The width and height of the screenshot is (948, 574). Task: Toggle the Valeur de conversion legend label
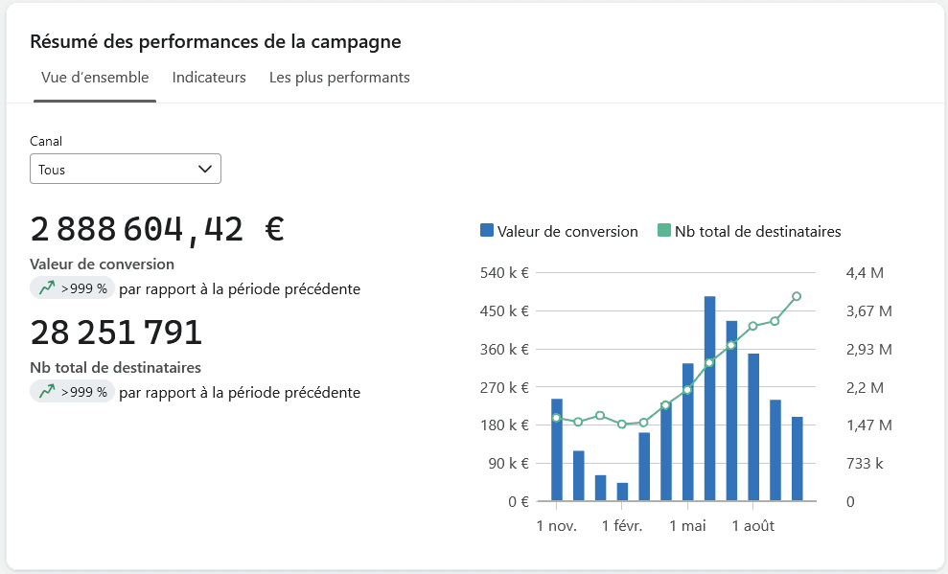pyautogui.click(x=567, y=231)
